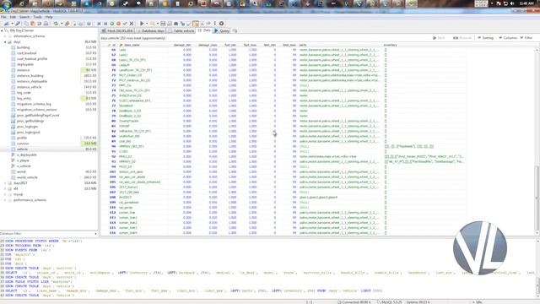Viewport: 540px width, 304px height.
Task: Open a new query tab icon
Action: coord(235,30)
